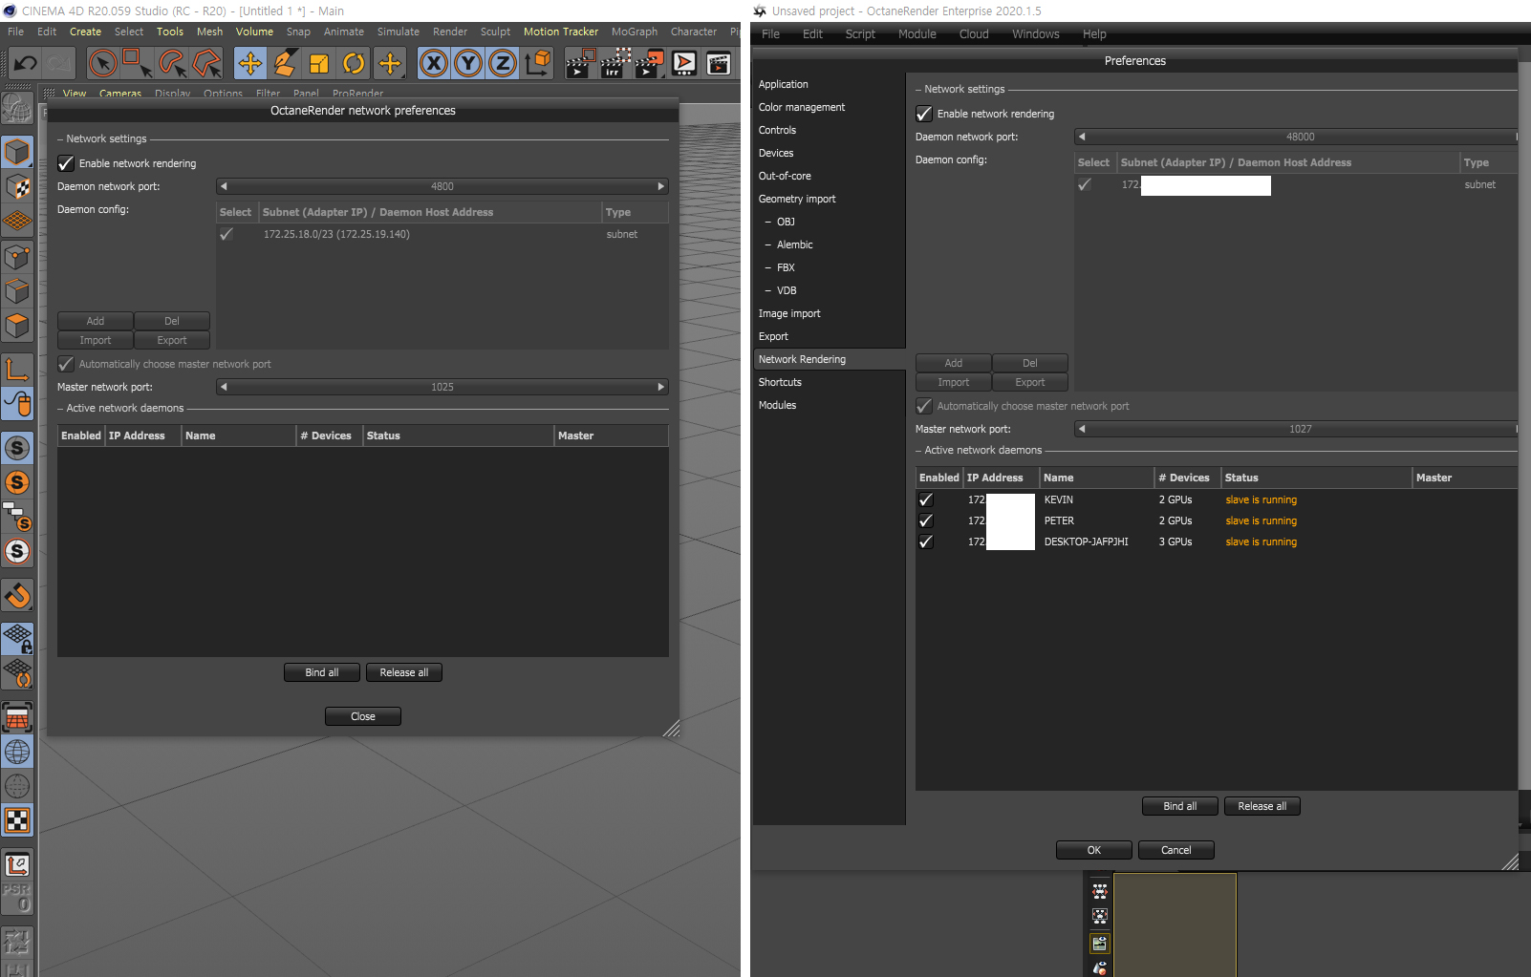Select the Rectangle Selection tool
The height and width of the screenshot is (977, 1531).
pos(137,64)
